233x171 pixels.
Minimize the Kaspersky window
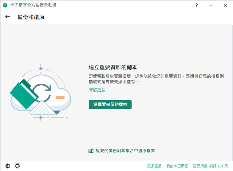click(211, 5)
